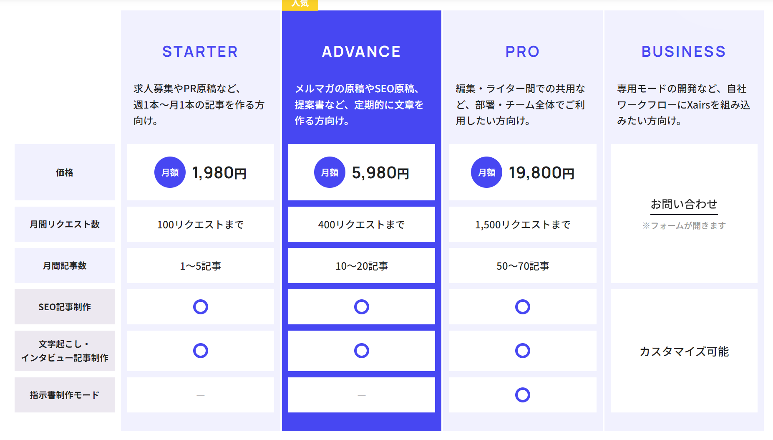The image size is (773, 440).
Task: Click the カスタマイズ可能 text in BUSINESS column
Action: (x=684, y=351)
